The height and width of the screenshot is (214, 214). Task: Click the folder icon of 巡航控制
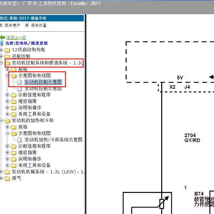click(x=7, y=56)
